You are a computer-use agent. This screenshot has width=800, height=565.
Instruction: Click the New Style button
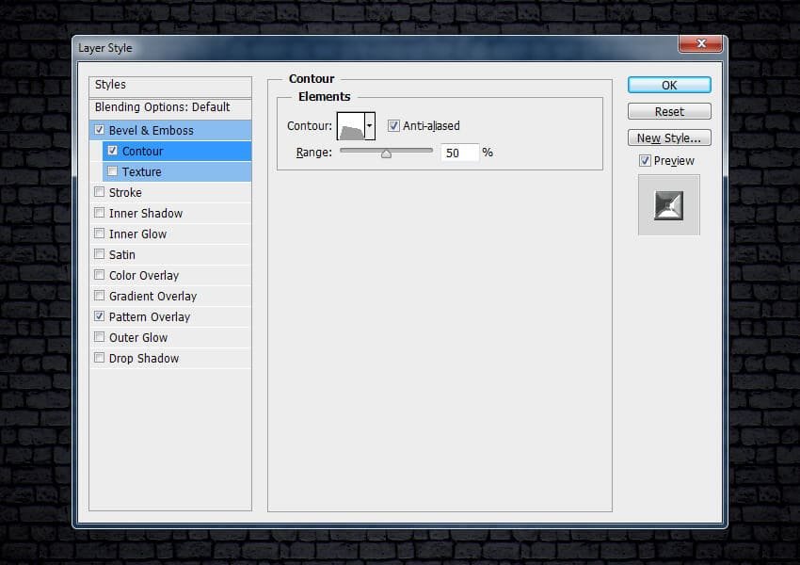coord(669,137)
